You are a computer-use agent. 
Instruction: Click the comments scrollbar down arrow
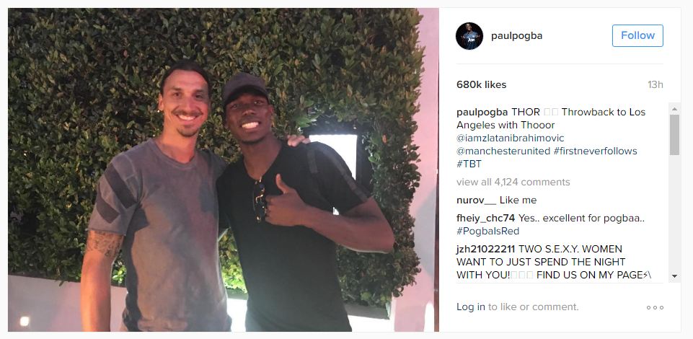674,276
